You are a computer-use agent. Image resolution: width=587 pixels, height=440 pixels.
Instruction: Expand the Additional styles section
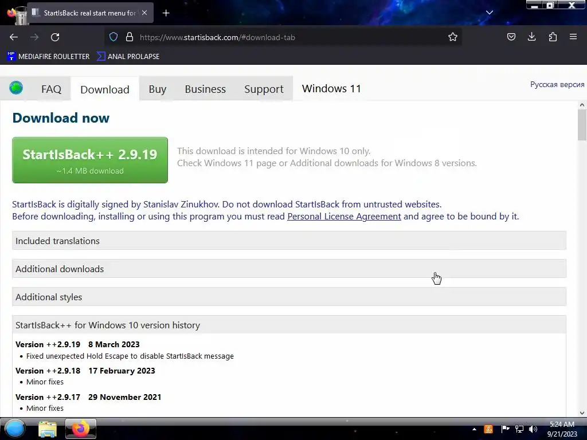[x=289, y=297]
